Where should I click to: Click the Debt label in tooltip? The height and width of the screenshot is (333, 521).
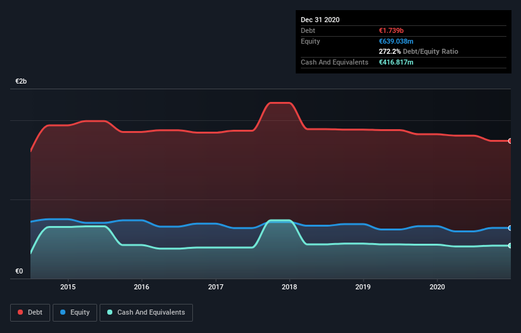[308, 31]
